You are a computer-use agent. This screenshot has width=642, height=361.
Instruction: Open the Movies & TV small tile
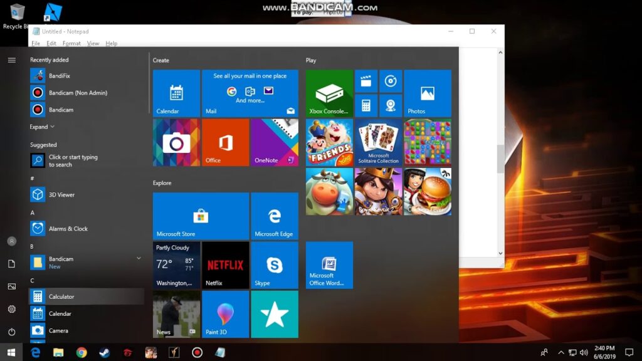[x=366, y=81]
